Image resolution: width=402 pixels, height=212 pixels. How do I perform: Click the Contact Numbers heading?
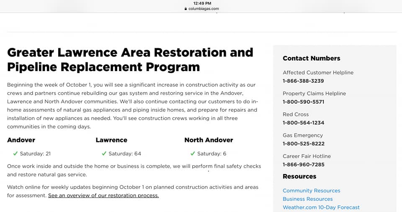coord(311,59)
